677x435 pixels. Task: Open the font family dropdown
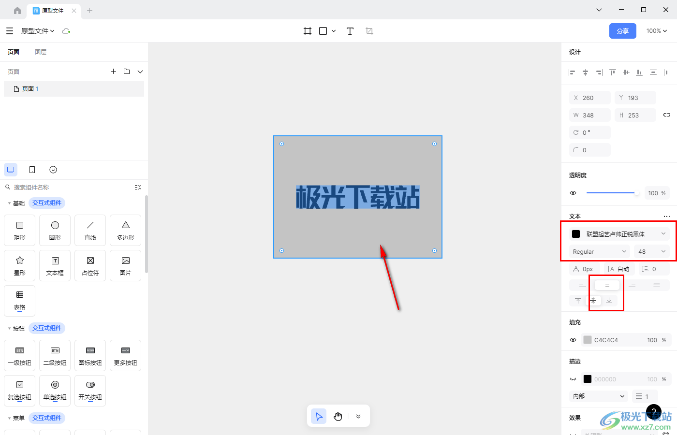pos(626,234)
